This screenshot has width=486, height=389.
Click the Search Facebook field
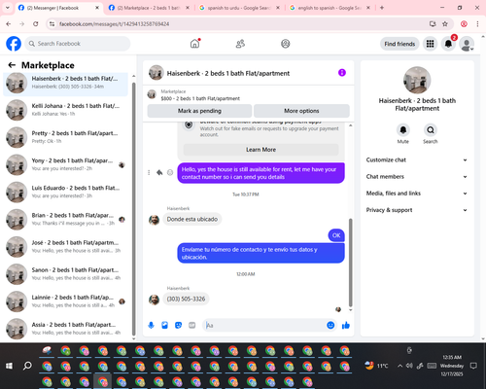click(78, 44)
